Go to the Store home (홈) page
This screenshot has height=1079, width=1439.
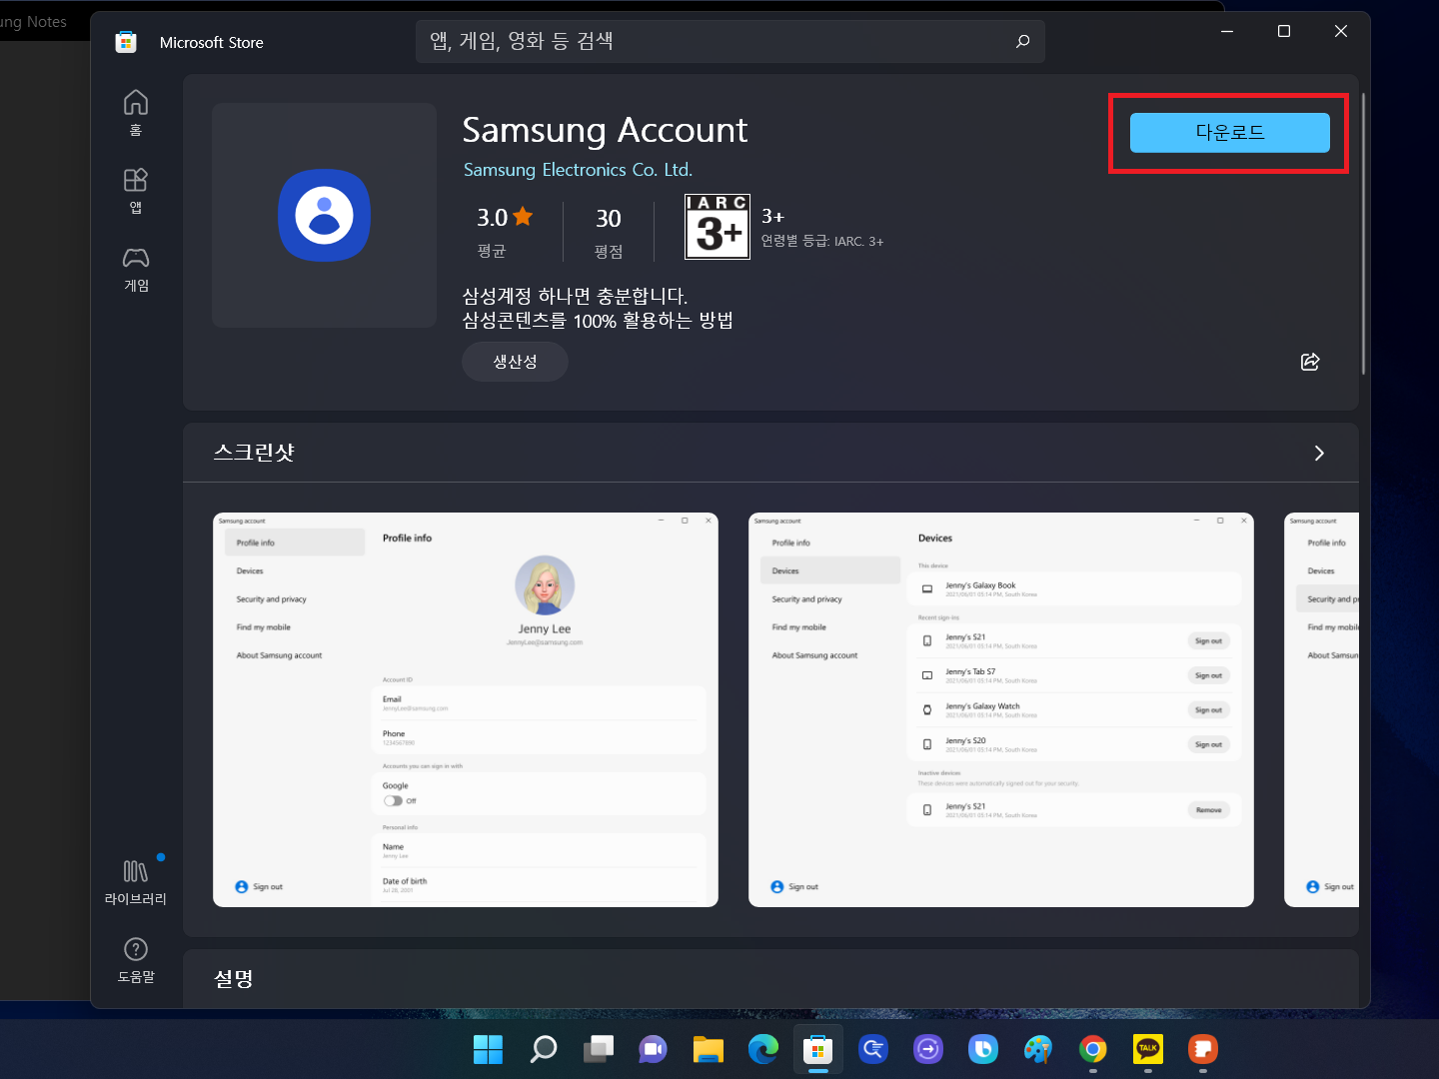point(136,114)
